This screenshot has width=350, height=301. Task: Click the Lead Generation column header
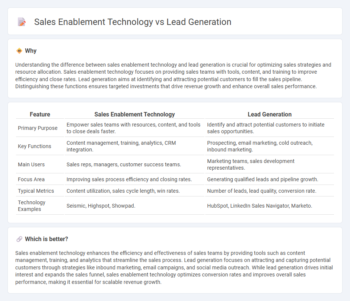pyautogui.click(x=270, y=115)
